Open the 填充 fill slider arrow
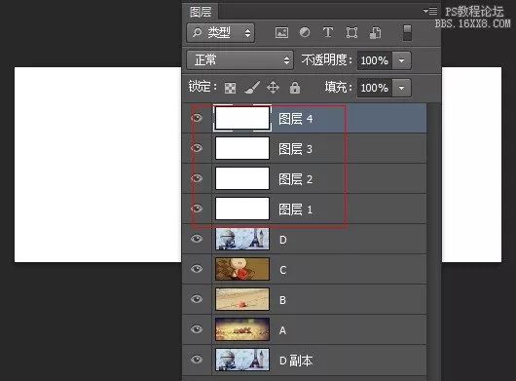The height and width of the screenshot is (381, 516). (401, 88)
